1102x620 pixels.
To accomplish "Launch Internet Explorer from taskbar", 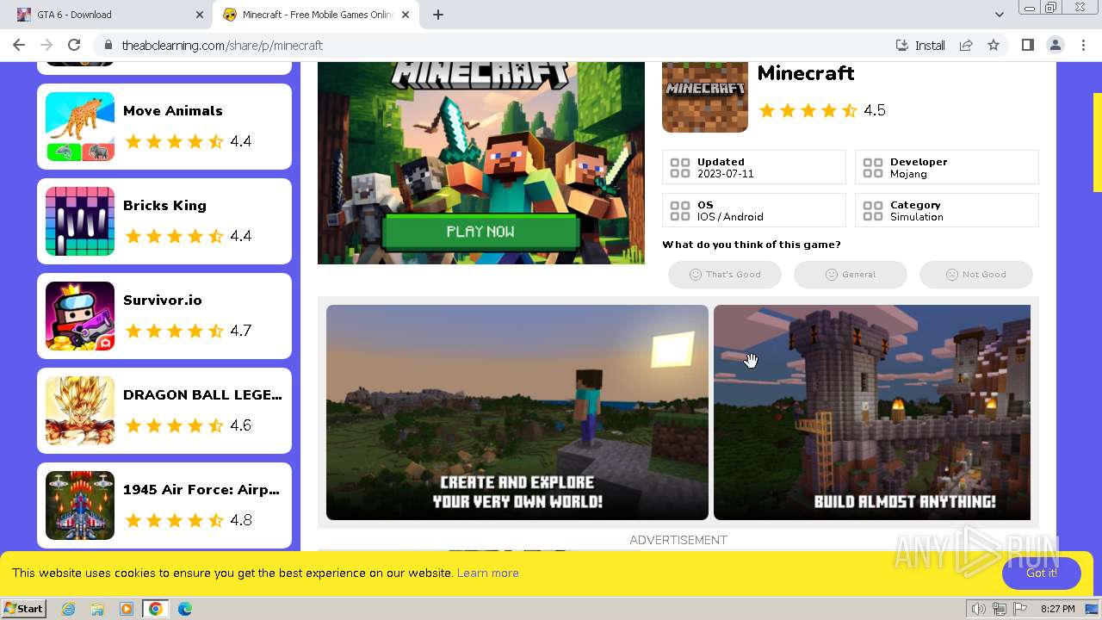I will pyautogui.click(x=69, y=609).
